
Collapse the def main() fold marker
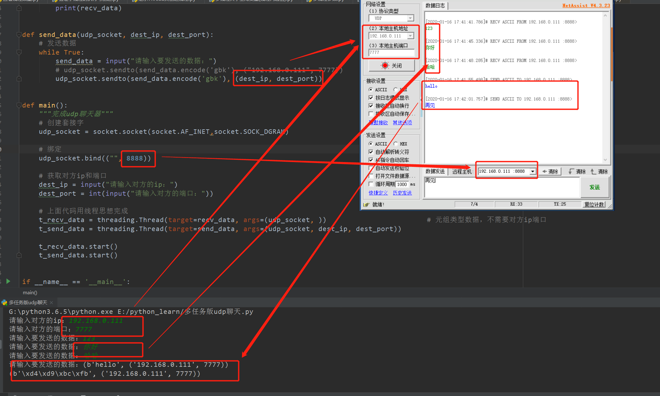point(19,105)
